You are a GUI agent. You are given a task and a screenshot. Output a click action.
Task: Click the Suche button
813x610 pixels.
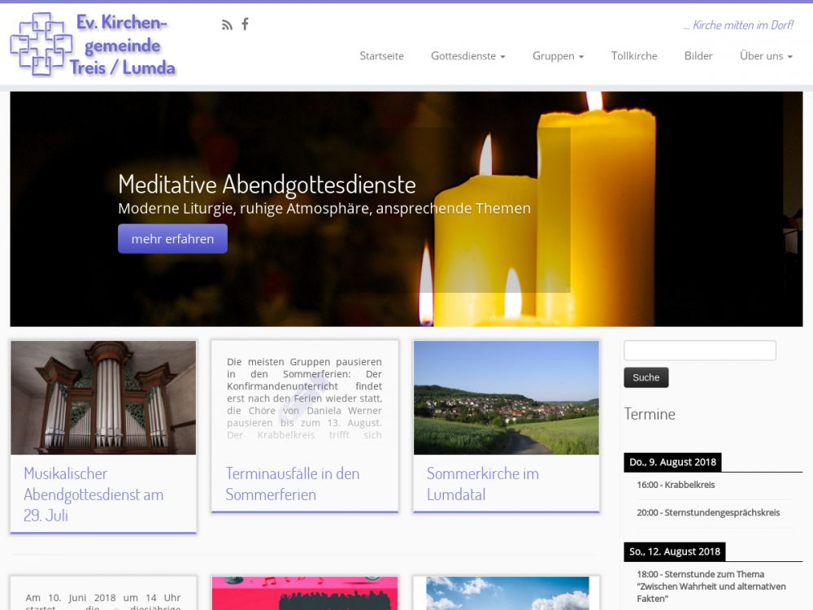(x=646, y=377)
